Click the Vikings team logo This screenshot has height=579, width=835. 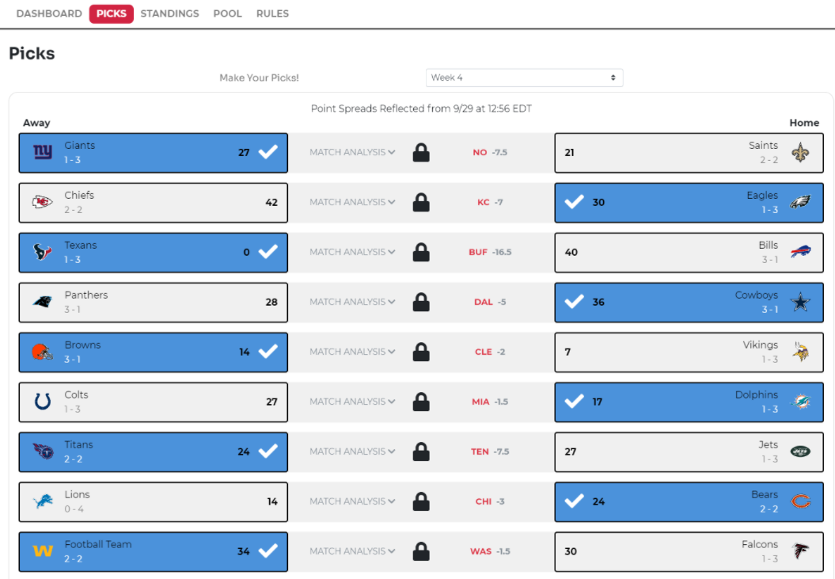click(801, 352)
